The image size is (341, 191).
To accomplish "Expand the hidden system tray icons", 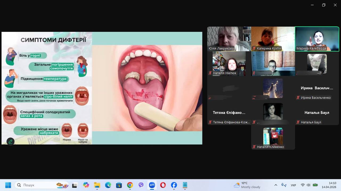I will tap(276, 185).
